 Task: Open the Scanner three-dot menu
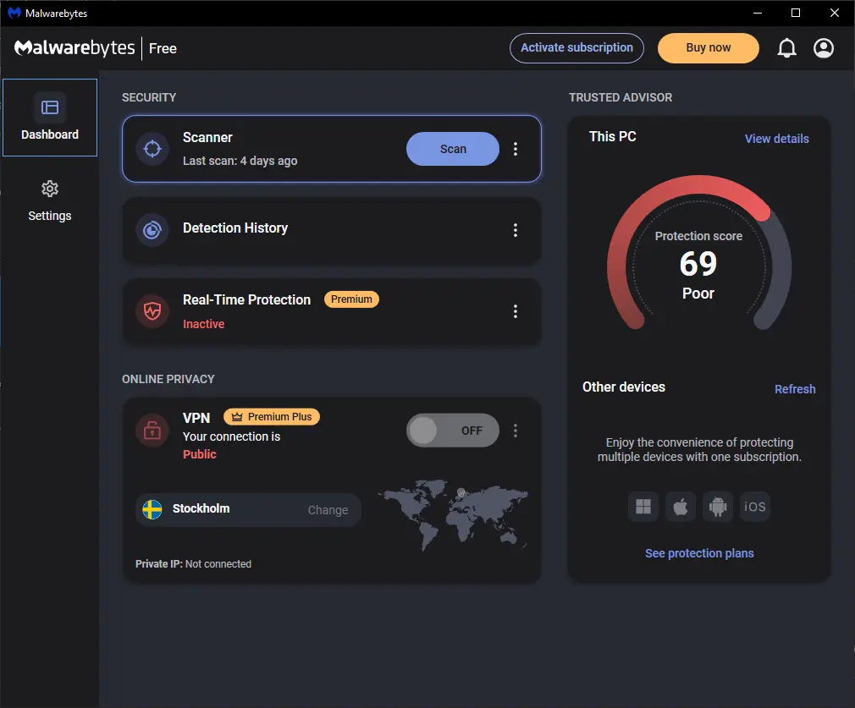pos(516,149)
